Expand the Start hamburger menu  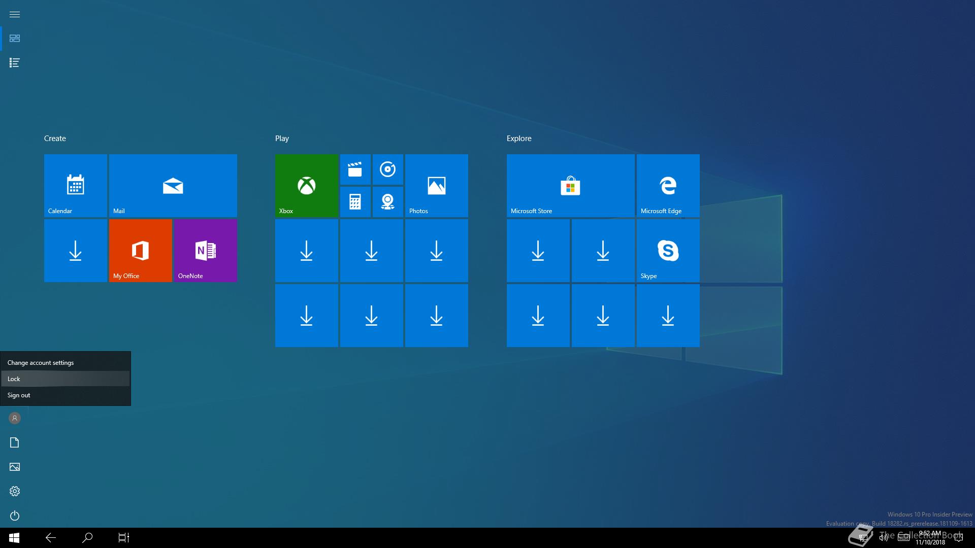(x=15, y=14)
